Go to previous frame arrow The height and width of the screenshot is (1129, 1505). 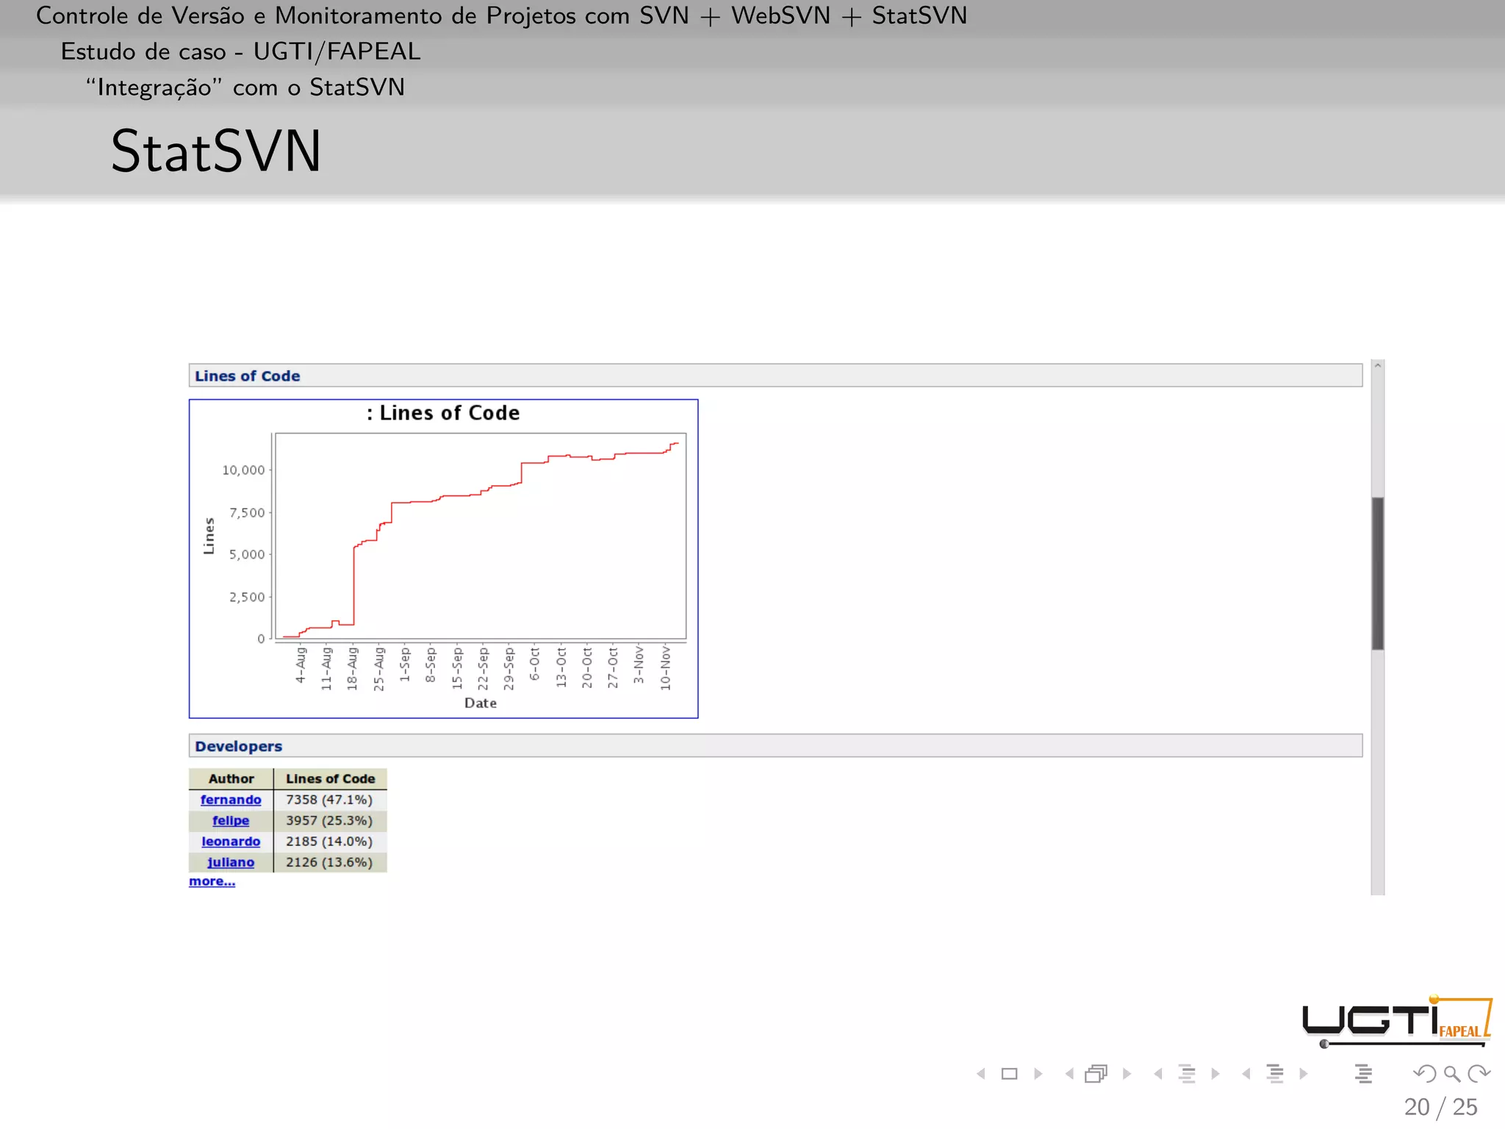[1069, 1074]
